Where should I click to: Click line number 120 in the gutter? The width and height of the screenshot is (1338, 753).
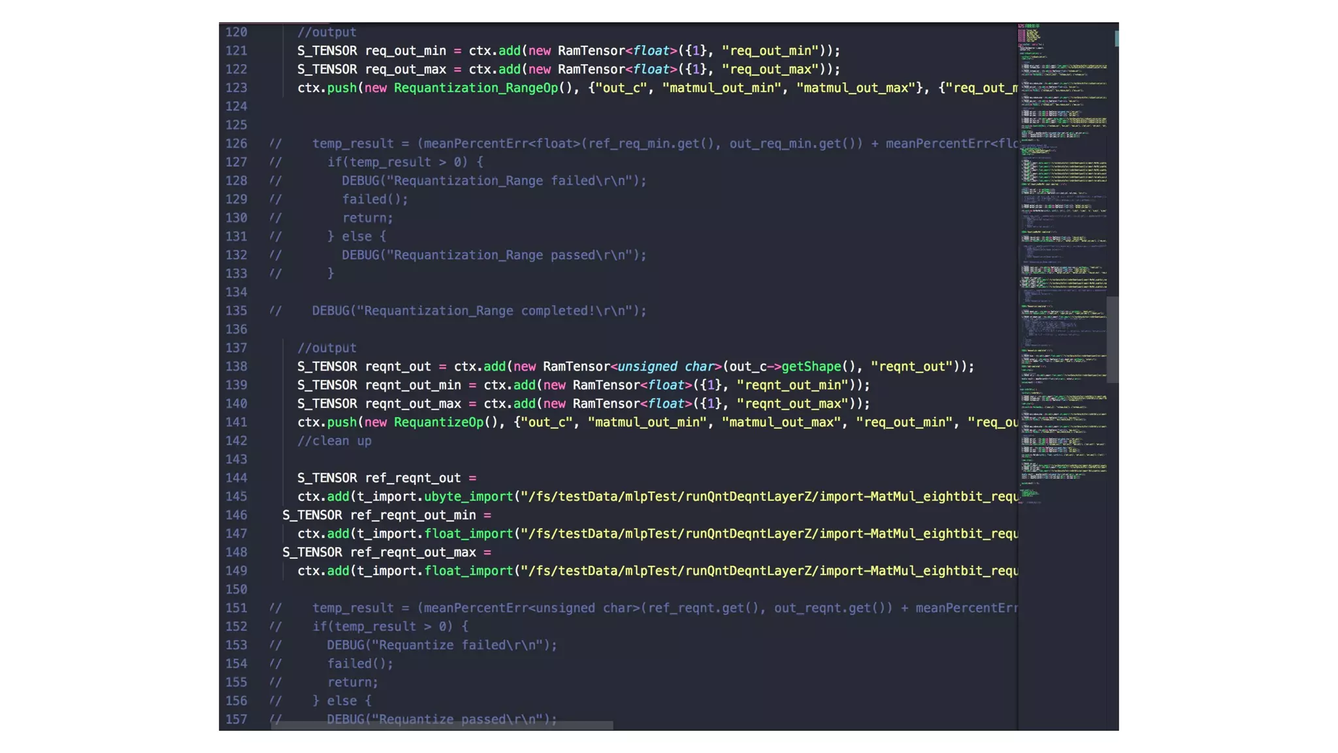coord(237,32)
